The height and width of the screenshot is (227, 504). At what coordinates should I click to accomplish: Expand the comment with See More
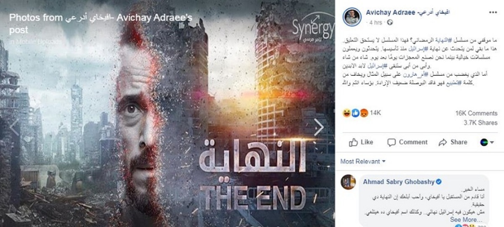[x=464, y=219]
